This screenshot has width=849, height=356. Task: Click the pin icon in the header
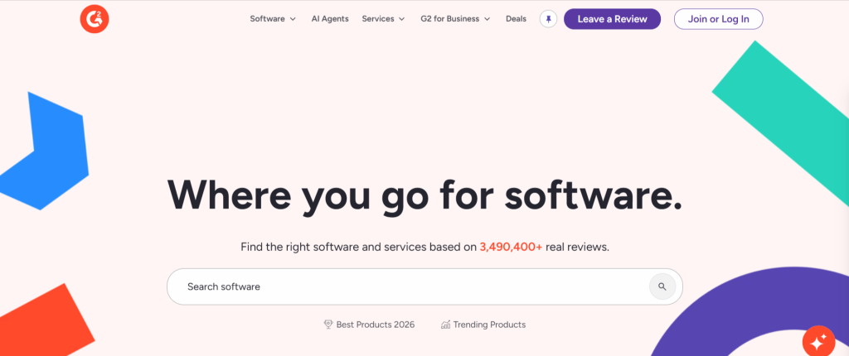coord(549,19)
